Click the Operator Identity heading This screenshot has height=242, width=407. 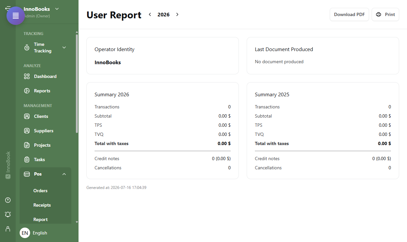coord(115,49)
